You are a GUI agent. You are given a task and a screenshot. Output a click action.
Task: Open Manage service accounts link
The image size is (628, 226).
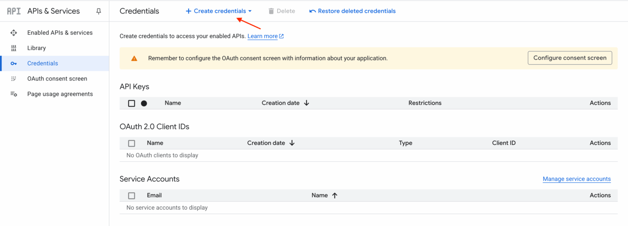(577, 179)
